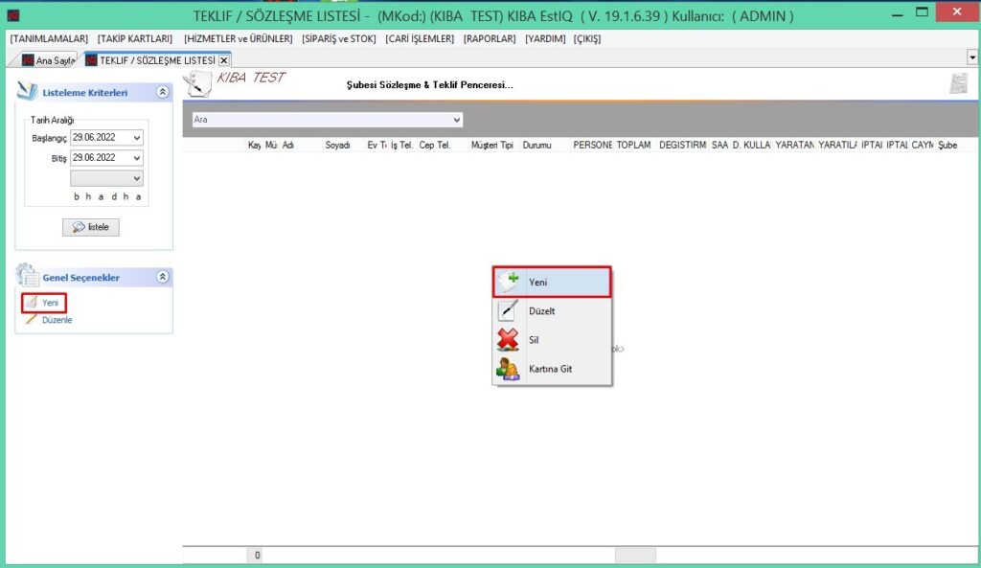The height and width of the screenshot is (568, 981).
Task: Click the Kartına Git person icon
Action: [x=508, y=369]
